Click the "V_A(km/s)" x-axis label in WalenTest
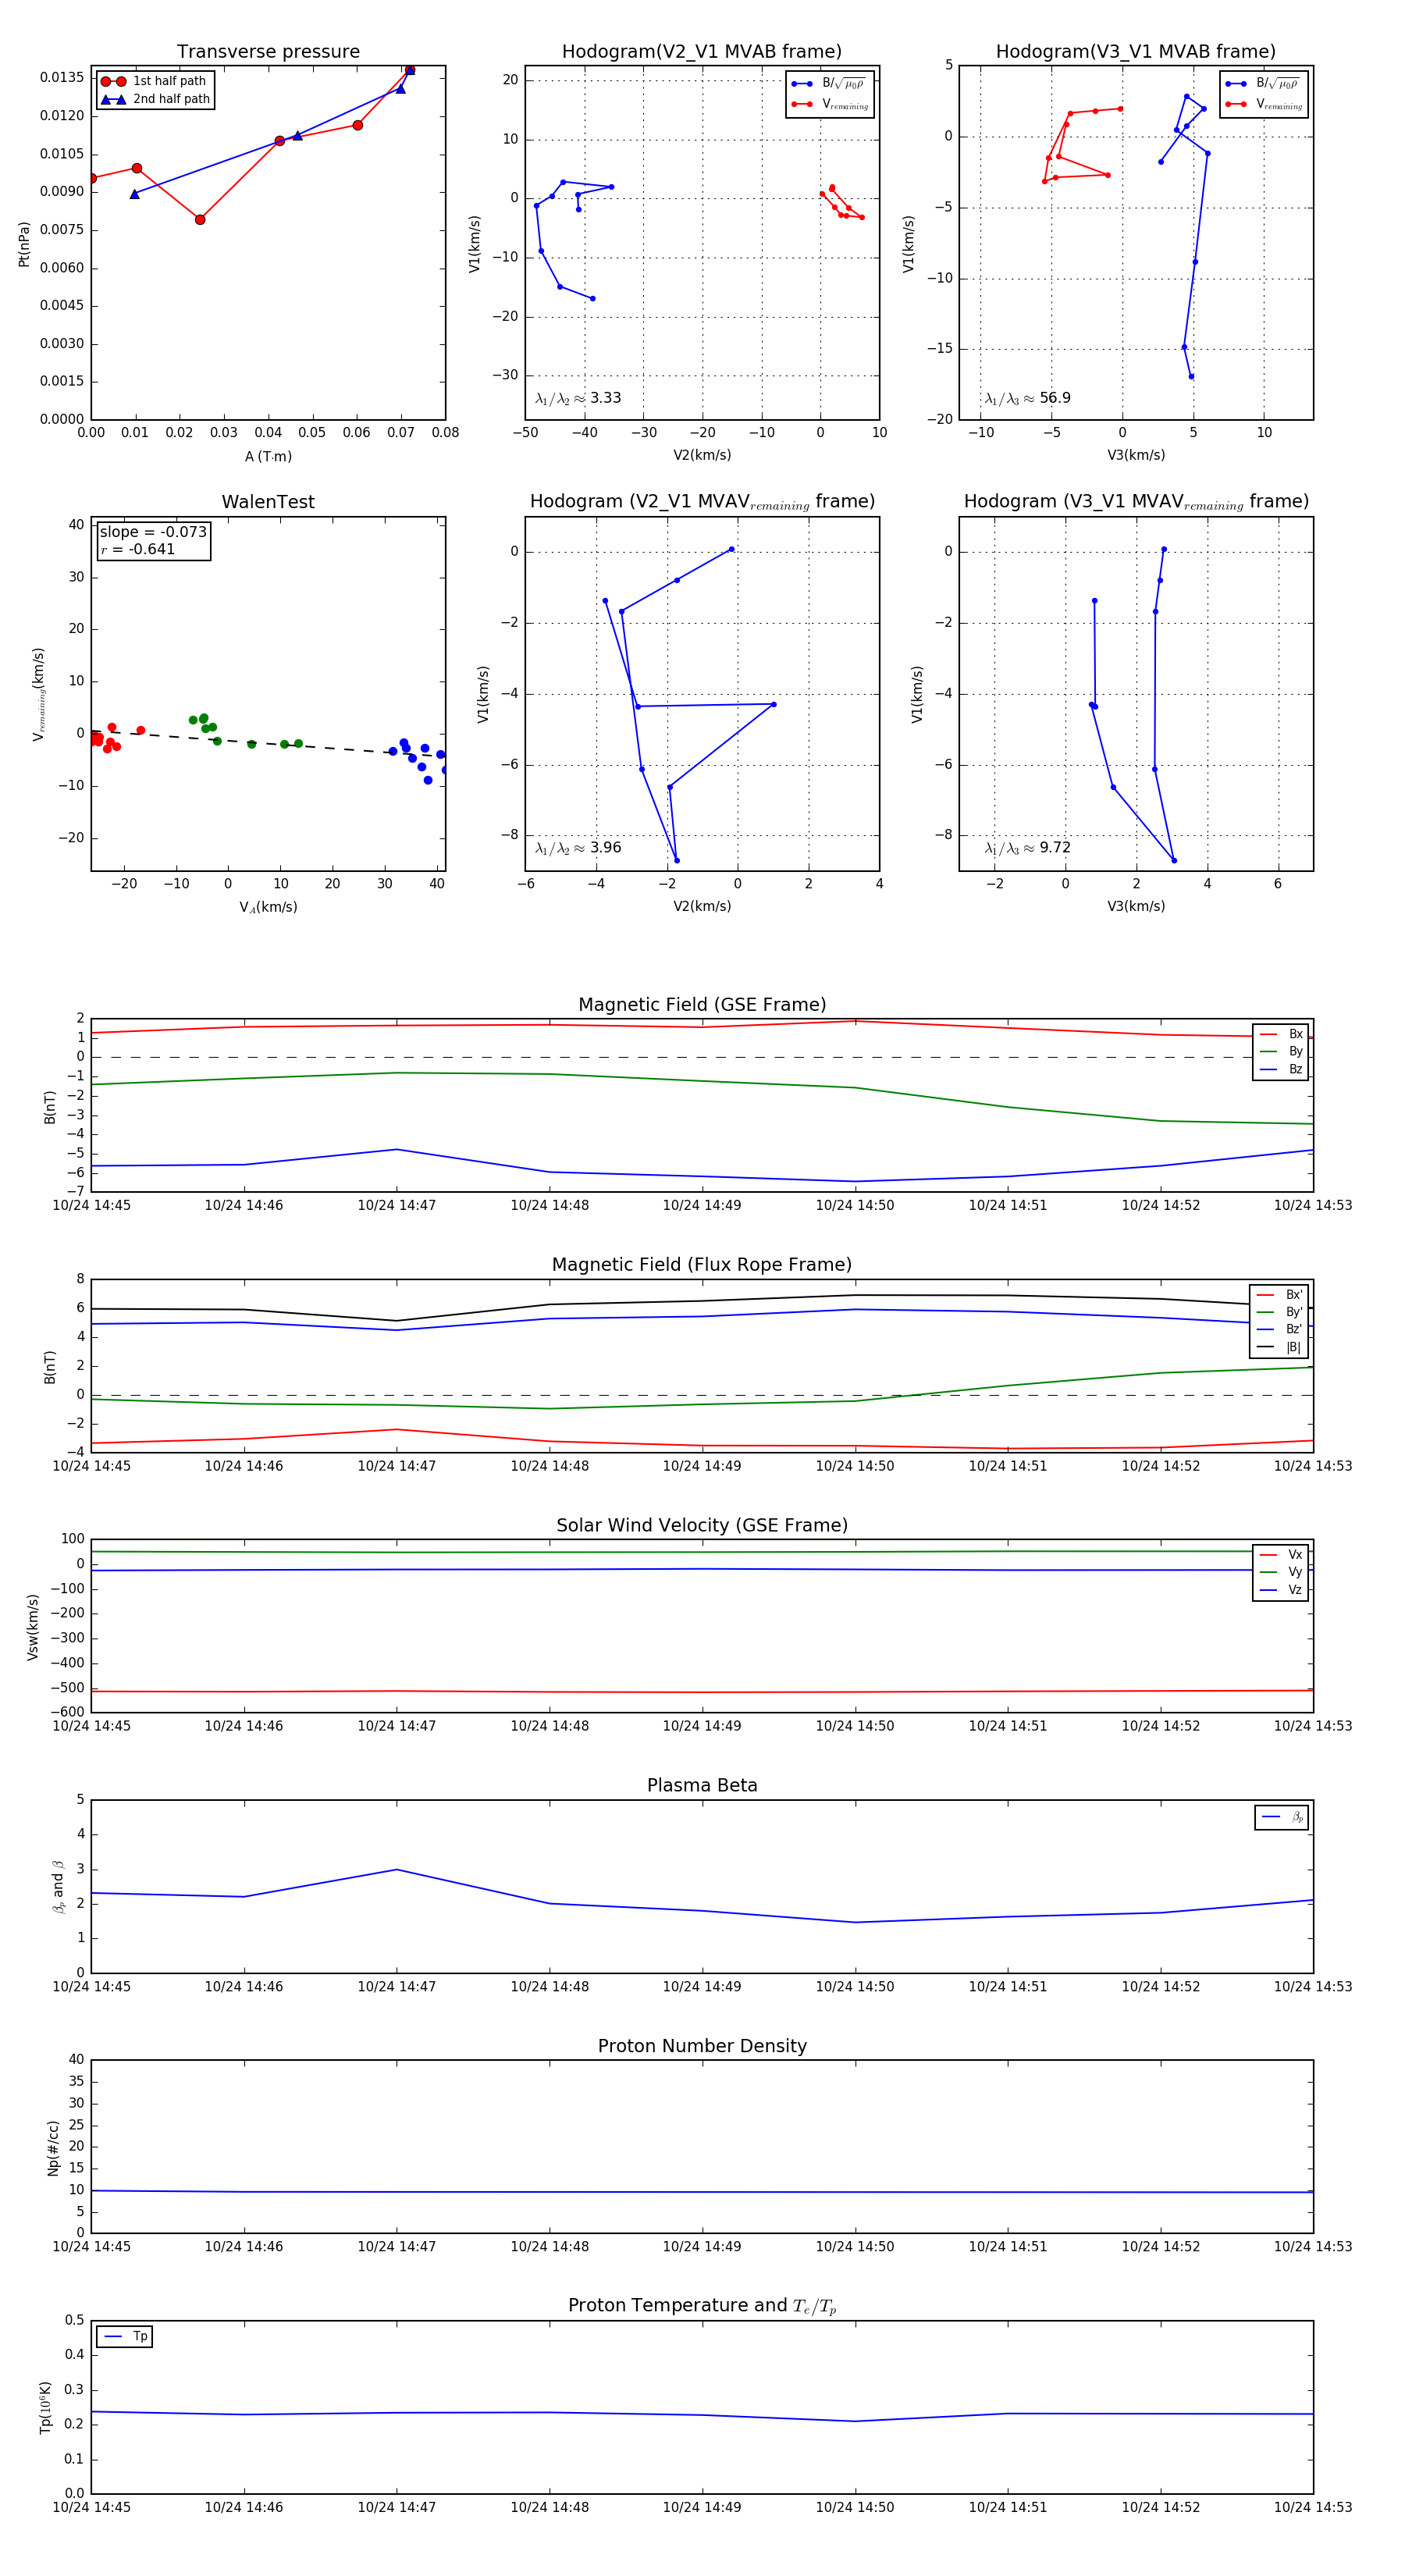The height and width of the screenshot is (2576, 1405). pyautogui.click(x=268, y=907)
